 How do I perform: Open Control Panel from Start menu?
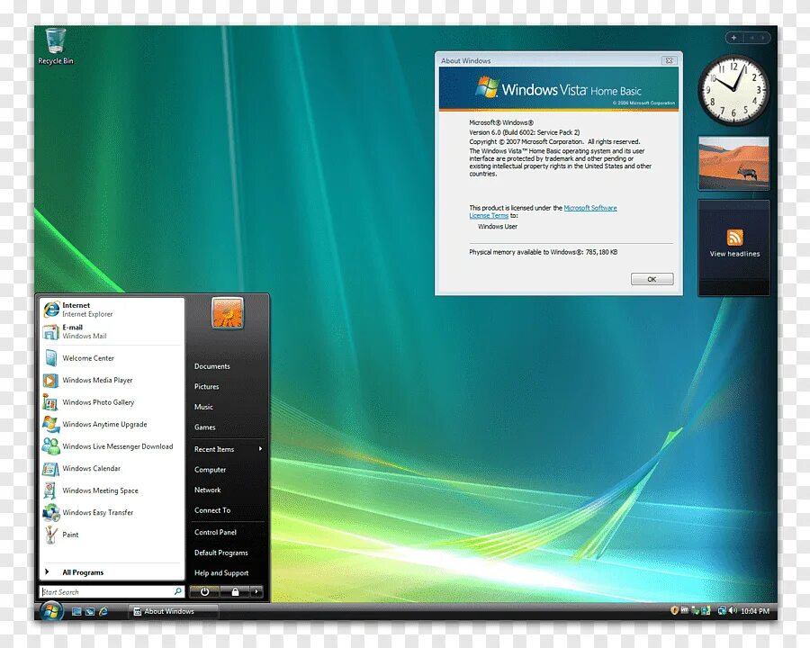[x=228, y=532]
